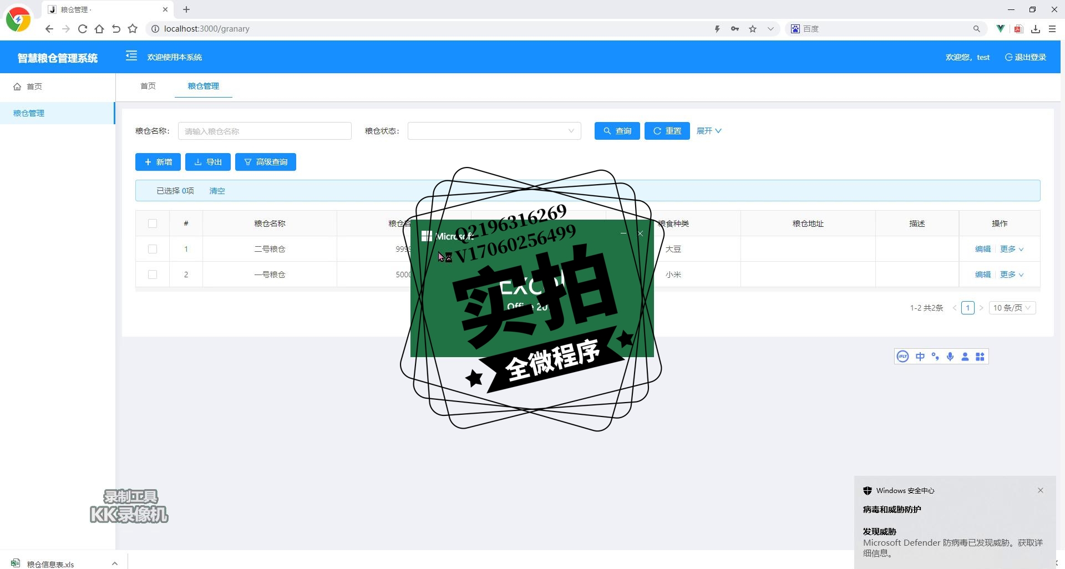1065x569 pixels.
Task: Open the 发现威胁 Defender notification
Action: coord(955,522)
